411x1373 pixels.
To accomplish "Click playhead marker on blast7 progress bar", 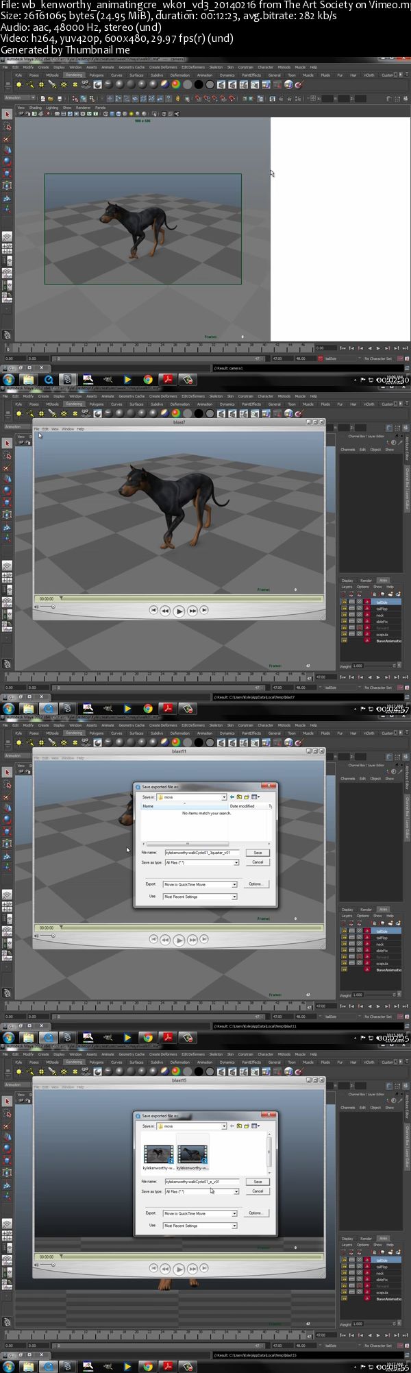I will 61,598.
